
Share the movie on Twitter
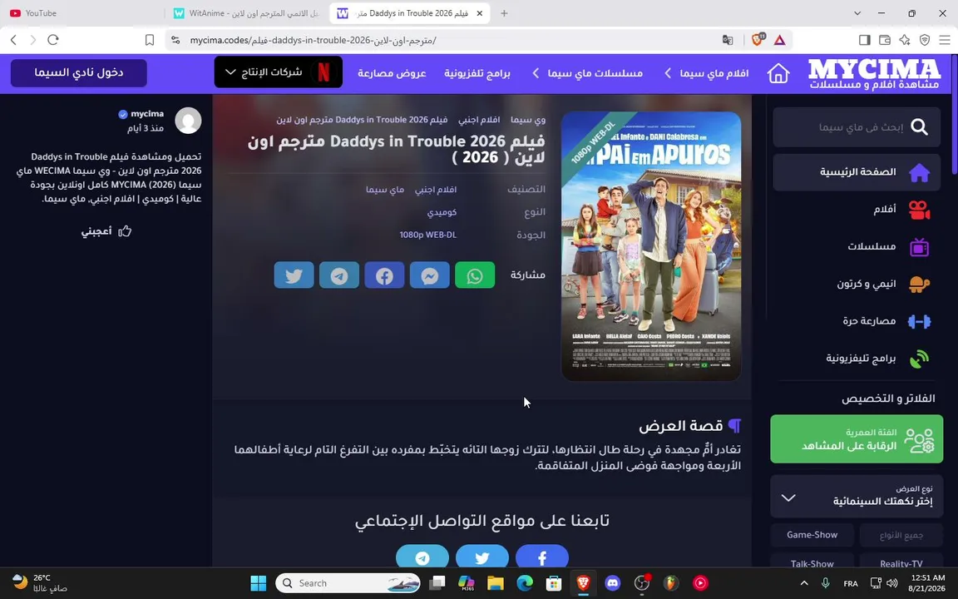pyautogui.click(x=294, y=275)
